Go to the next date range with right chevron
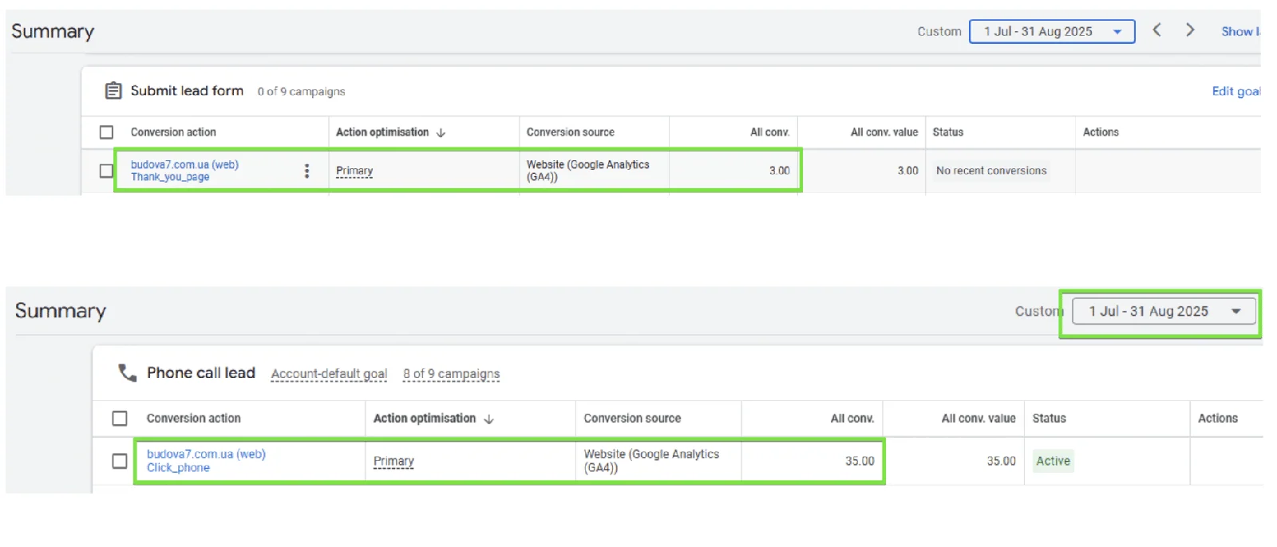Image resolution: width=1277 pixels, height=547 pixels. coord(1190,30)
